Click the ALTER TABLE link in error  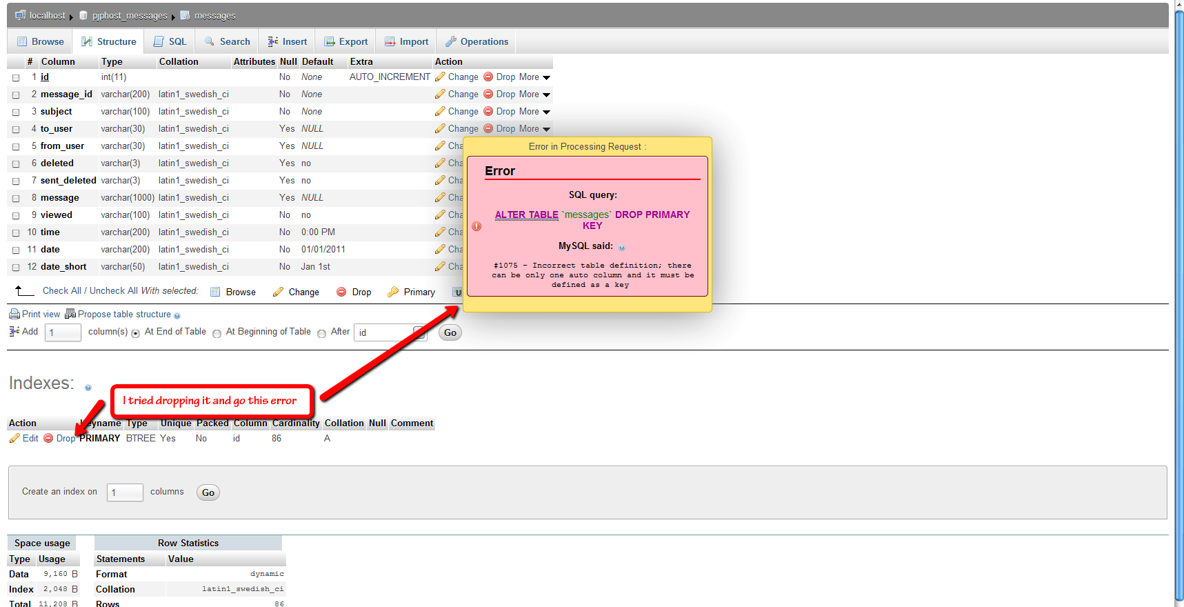527,215
